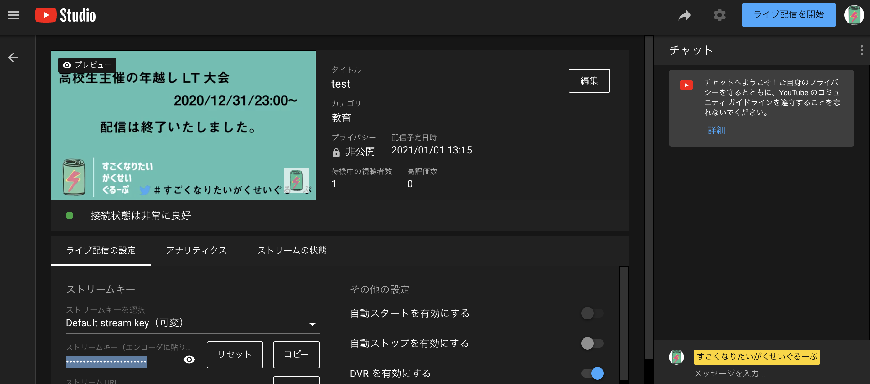The height and width of the screenshot is (384, 870).
Task: Open chat three-dot options menu
Action: pos(862,50)
